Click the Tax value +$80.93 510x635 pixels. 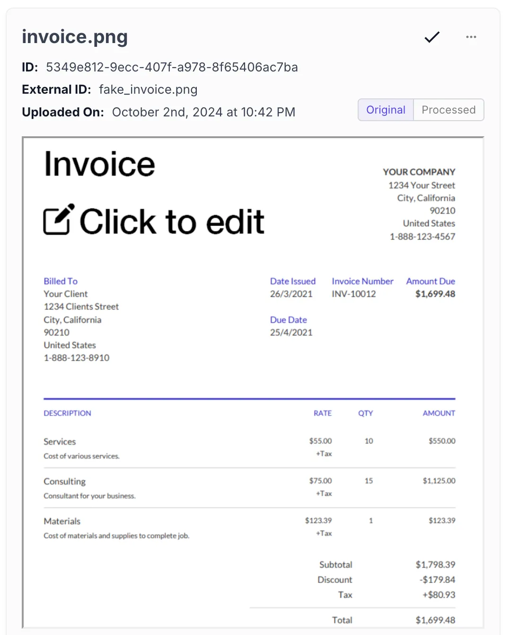click(x=439, y=595)
